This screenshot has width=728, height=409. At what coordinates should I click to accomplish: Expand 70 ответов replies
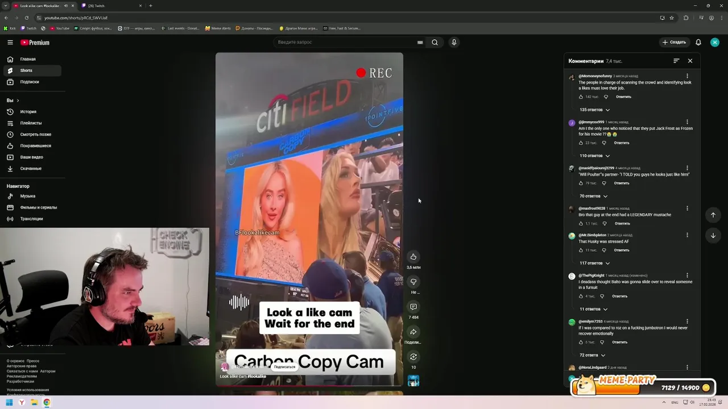pos(593,196)
